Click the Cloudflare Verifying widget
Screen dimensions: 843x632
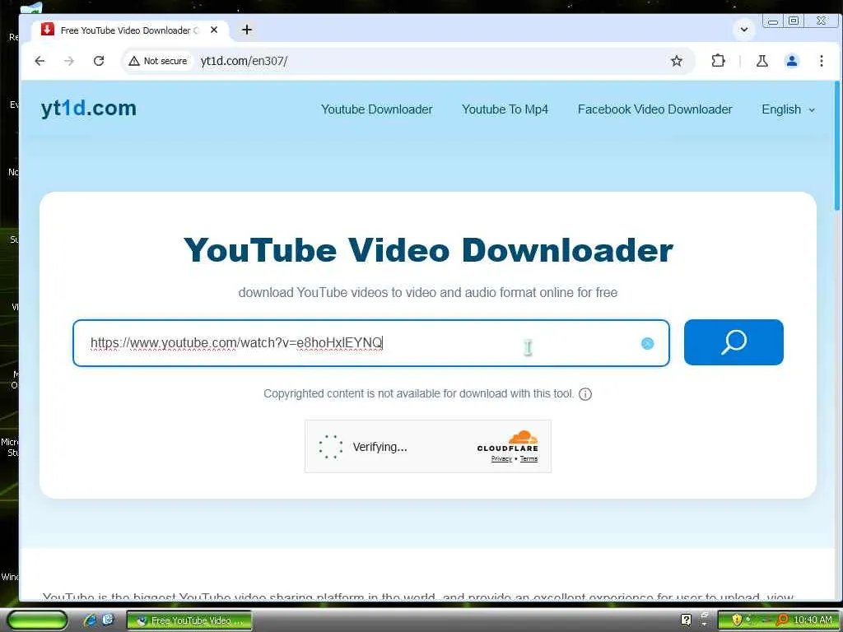427,447
